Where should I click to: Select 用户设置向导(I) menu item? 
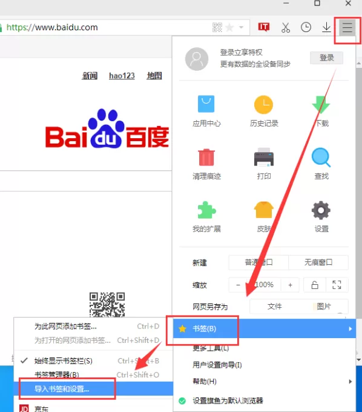(x=217, y=365)
